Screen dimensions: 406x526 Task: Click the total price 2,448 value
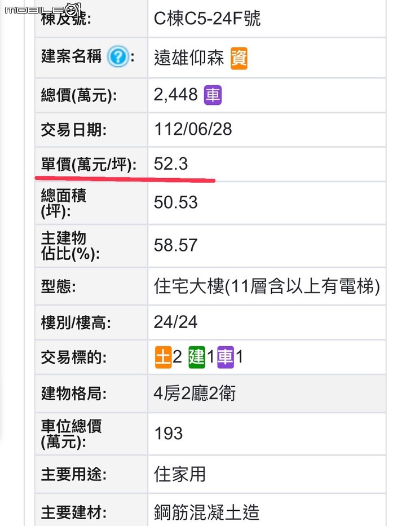176,95
